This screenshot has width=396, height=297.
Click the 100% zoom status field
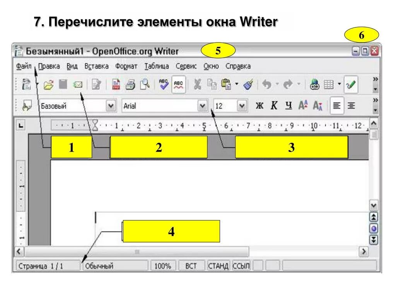point(163,266)
